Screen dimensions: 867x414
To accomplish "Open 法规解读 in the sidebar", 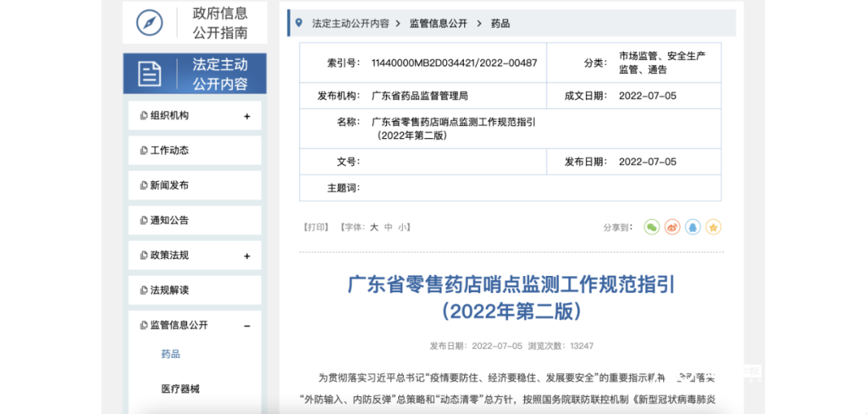I will [169, 290].
